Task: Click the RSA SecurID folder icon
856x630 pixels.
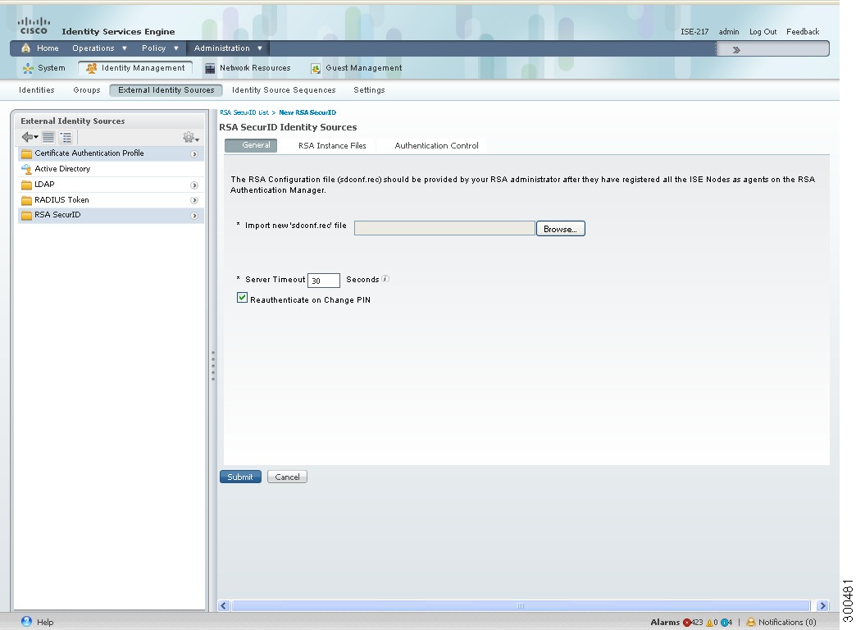Action: (27, 215)
